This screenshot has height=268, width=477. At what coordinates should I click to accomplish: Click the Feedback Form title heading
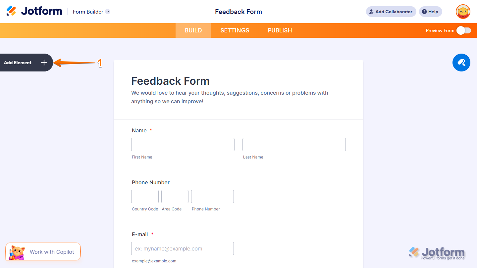pos(170,81)
